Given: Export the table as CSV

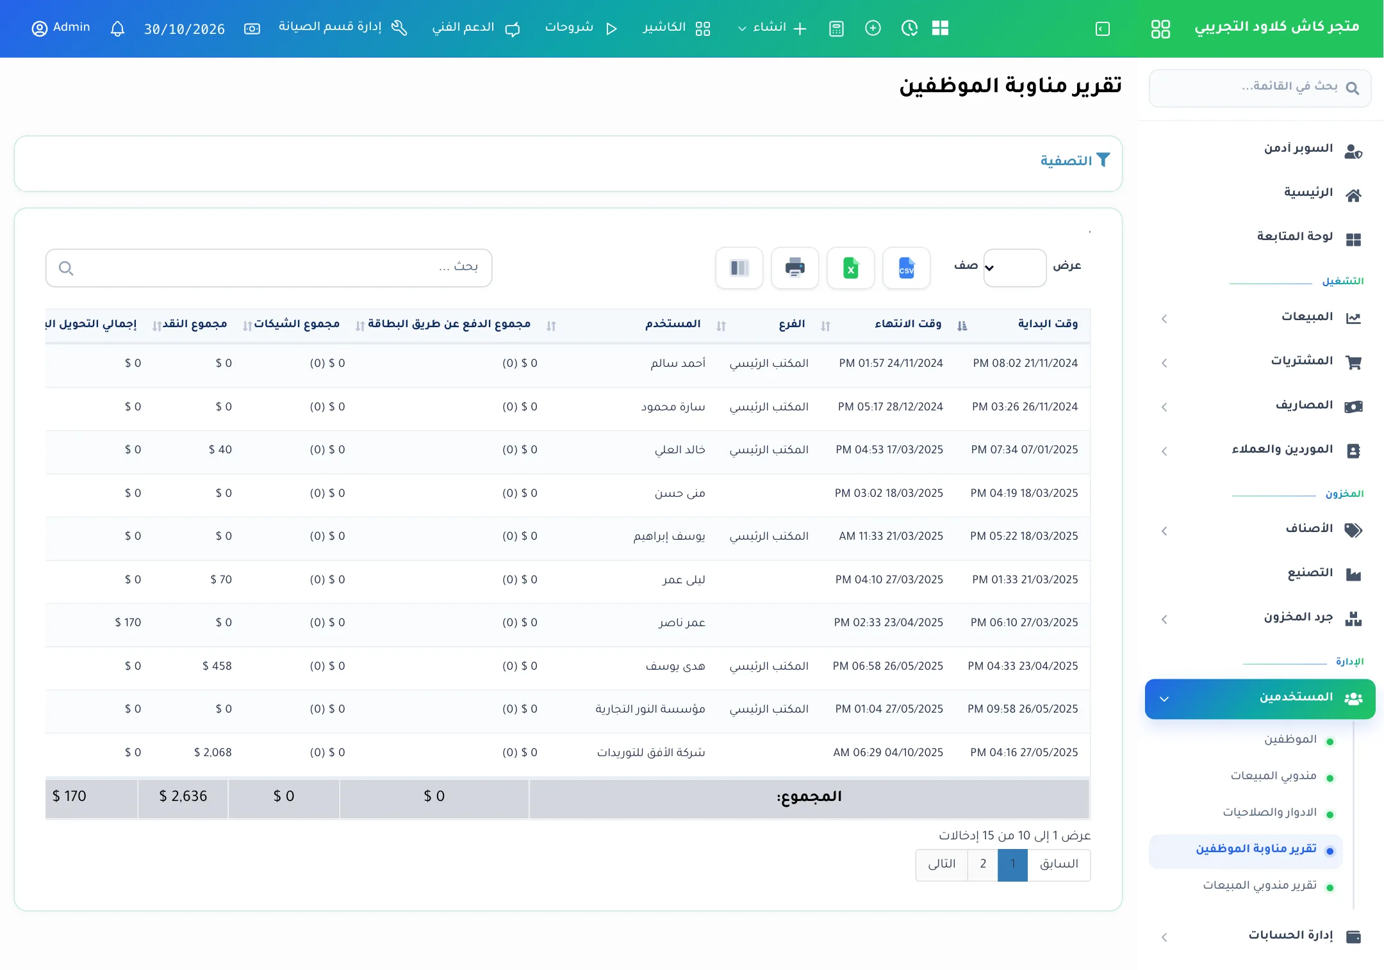Looking at the screenshot, I should click(906, 268).
